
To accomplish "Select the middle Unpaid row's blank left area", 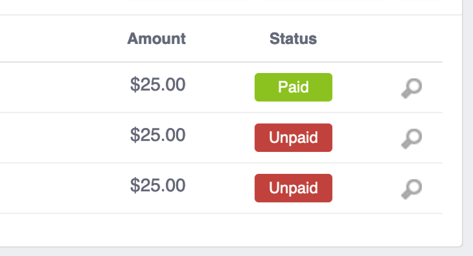I will [60, 138].
